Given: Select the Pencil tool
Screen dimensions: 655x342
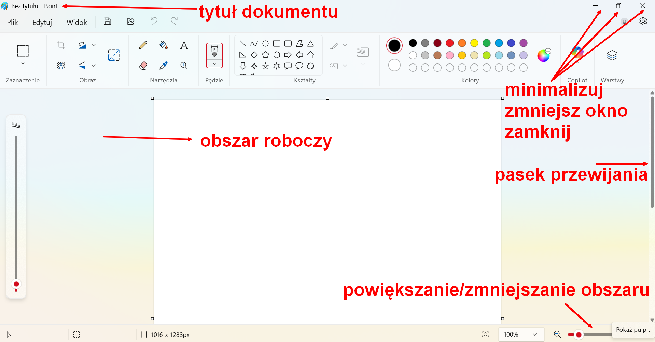Looking at the screenshot, I should coord(143,45).
